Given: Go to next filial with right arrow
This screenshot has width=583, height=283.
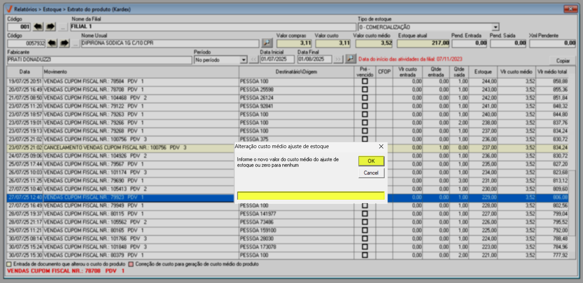Looking at the screenshot, I should pos(51,27).
